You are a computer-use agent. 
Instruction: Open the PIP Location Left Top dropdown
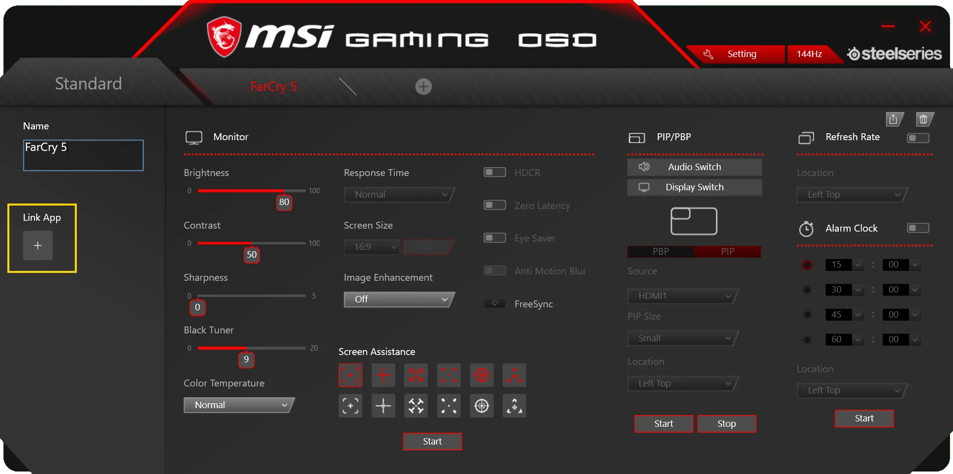683,384
